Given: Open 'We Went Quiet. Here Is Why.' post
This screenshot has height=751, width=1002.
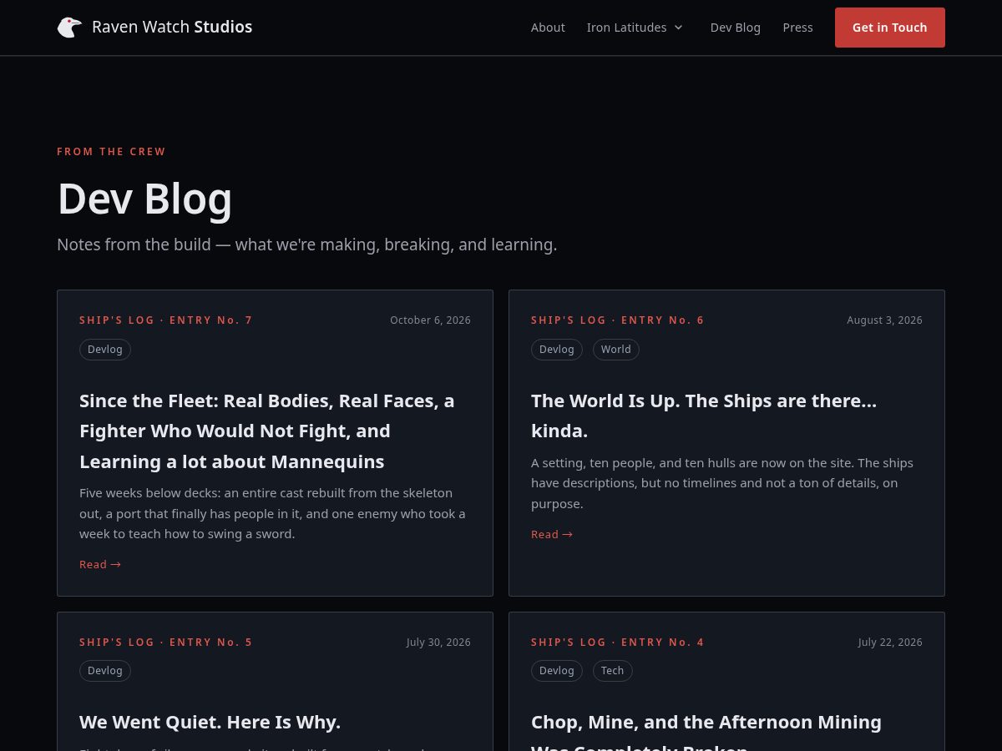Looking at the screenshot, I should click(210, 722).
